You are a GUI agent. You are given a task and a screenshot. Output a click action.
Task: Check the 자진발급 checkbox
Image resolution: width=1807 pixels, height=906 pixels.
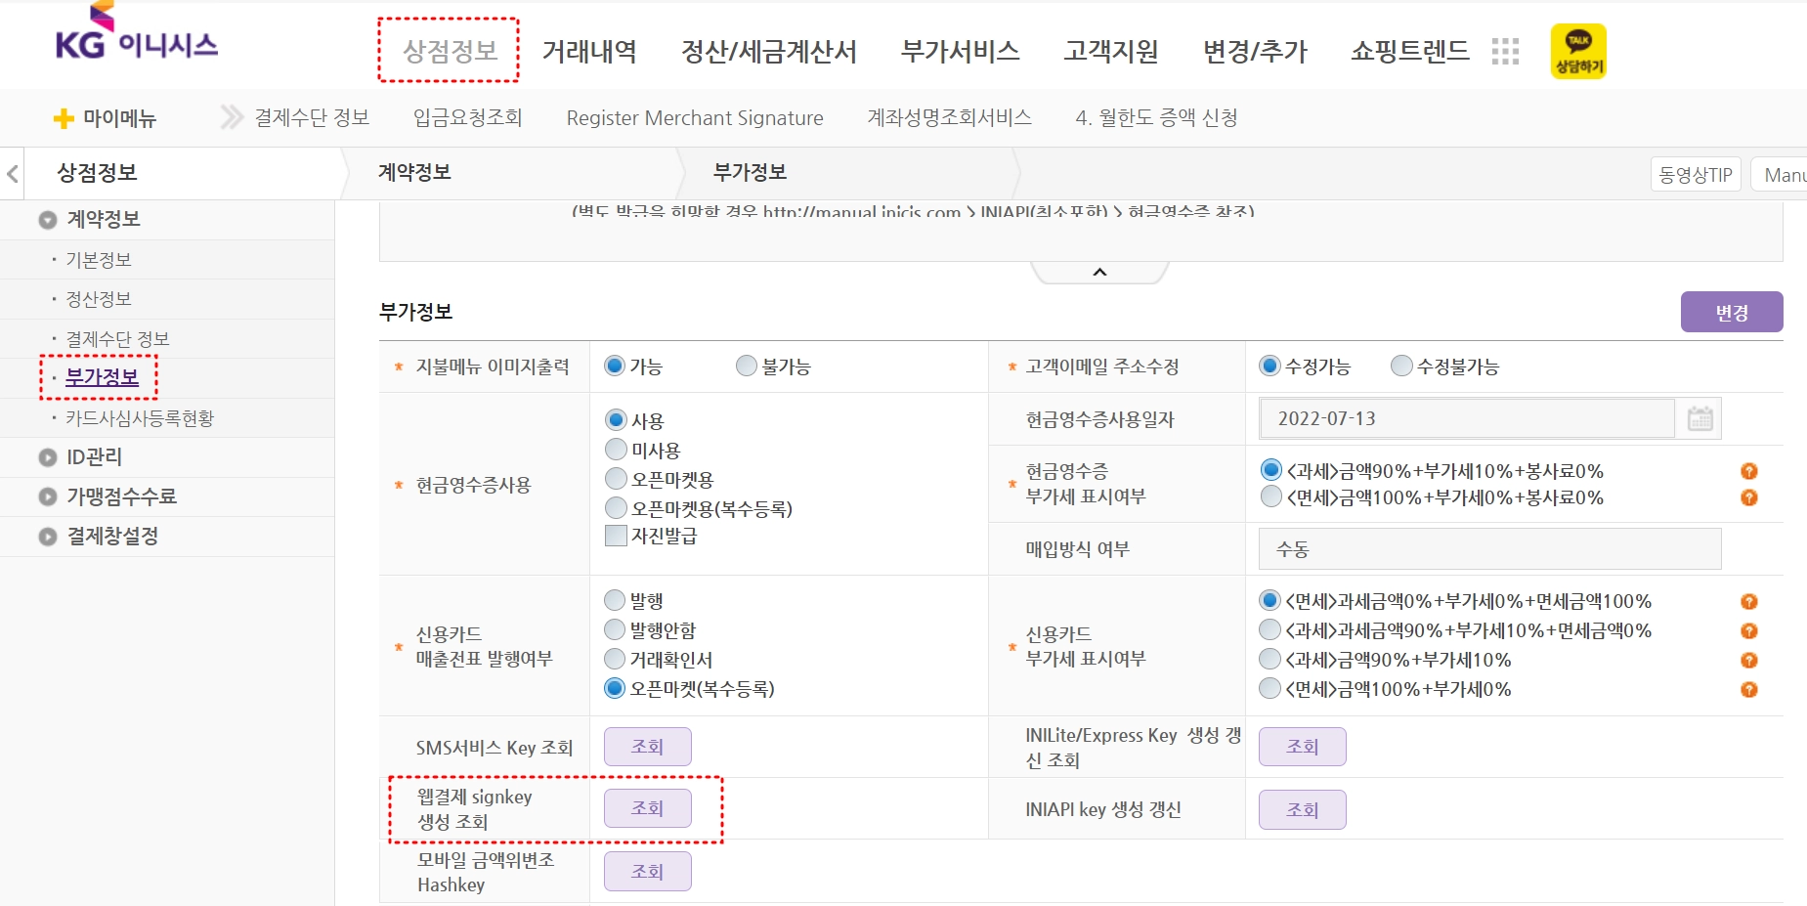pos(616,536)
